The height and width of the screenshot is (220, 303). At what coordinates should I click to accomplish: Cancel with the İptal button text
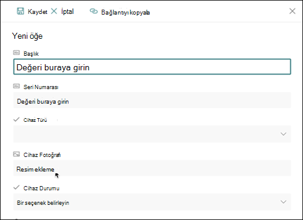tap(67, 12)
